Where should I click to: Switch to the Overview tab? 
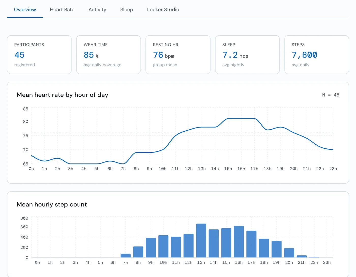(x=25, y=10)
